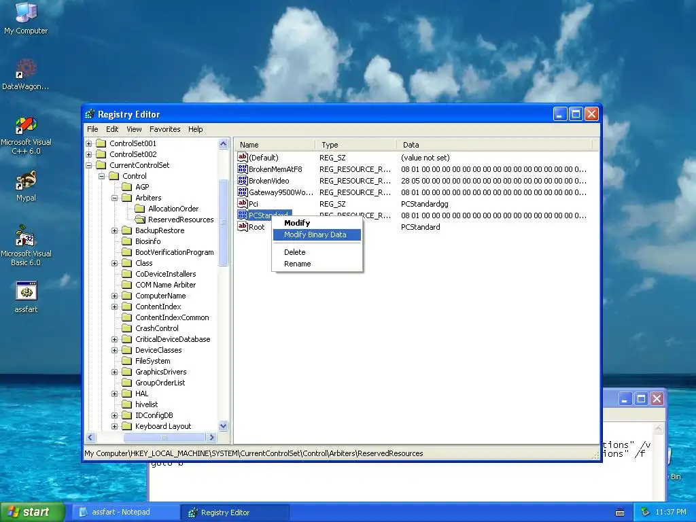Click the Registry Editor taskbar button
696x522 pixels.
pos(234,512)
